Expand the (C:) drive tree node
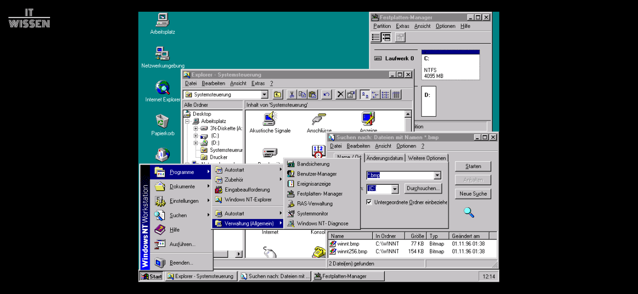Image resolution: width=638 pixels, height=294 pixels. 195,136
